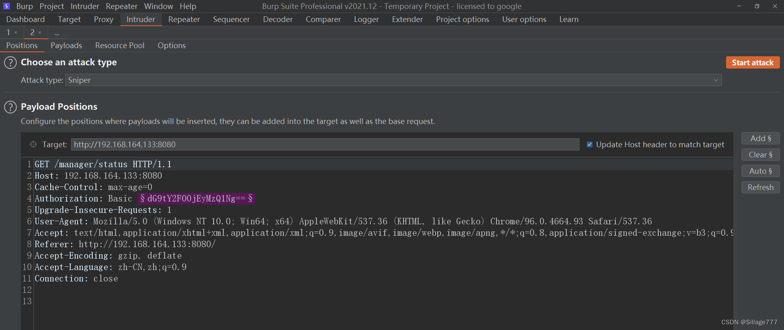Click the target crosshair icon beside Target
784x330 pixels.
click(33, 144)
